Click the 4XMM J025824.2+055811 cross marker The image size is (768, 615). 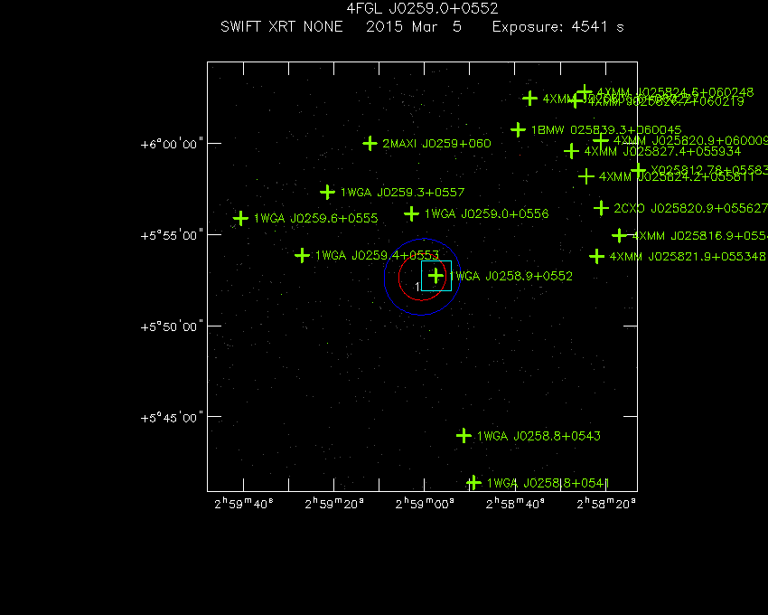tap(586, 176)
